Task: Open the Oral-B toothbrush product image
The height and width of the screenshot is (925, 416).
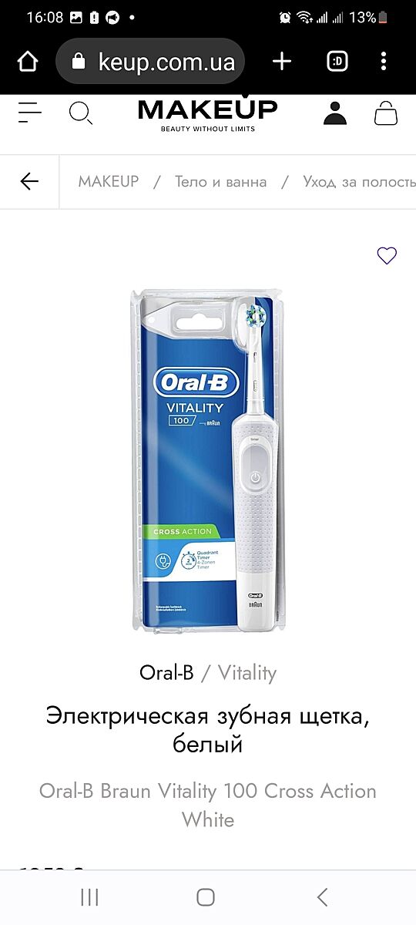Action: [208, 462]
